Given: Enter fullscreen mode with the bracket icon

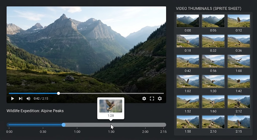Looking at the screenshot, I should tap(152, 98).
